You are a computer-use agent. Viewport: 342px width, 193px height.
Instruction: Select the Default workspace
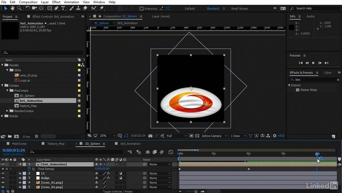190,8
